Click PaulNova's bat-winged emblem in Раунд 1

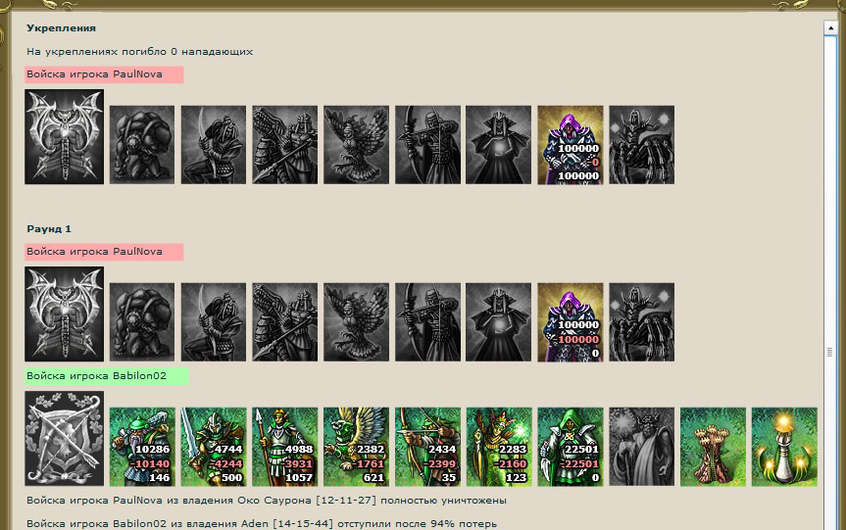64,313
